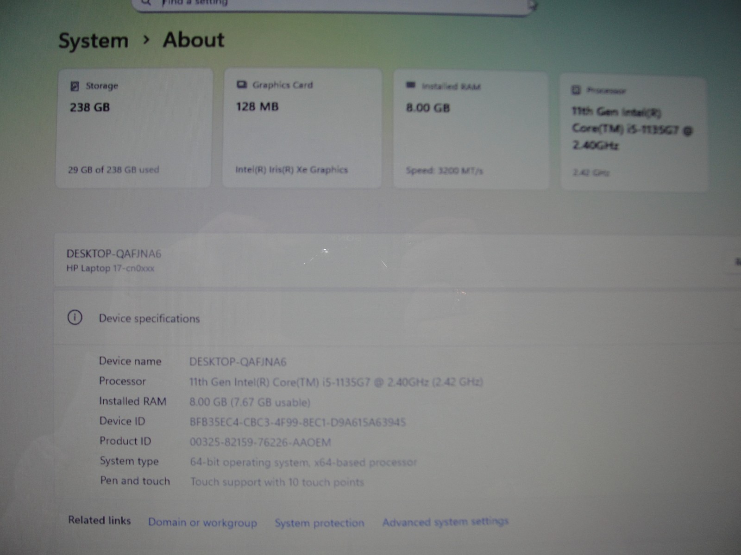Click Product ID value 00325-82159-76226-AAOEM
Screen dimensions: 741x555
pyautogui.click(x=260, y=442)
